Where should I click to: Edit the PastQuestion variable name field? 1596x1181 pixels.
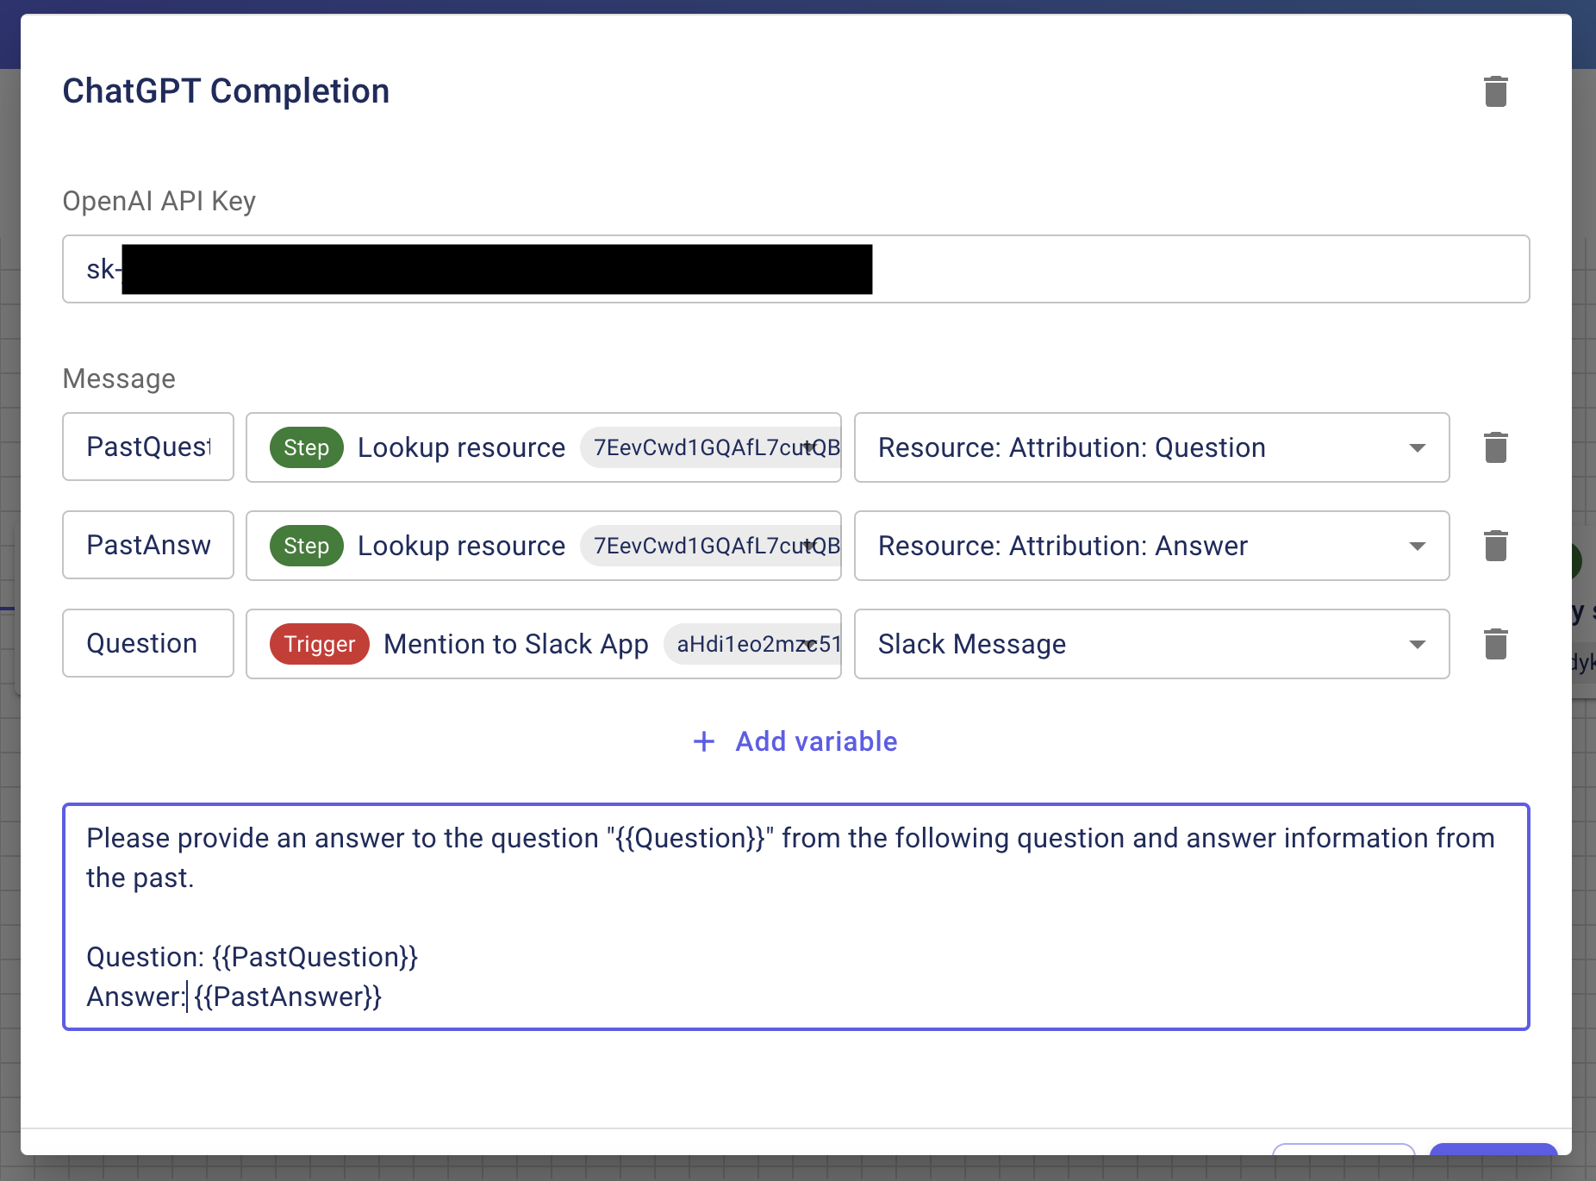tap(148, 447)
